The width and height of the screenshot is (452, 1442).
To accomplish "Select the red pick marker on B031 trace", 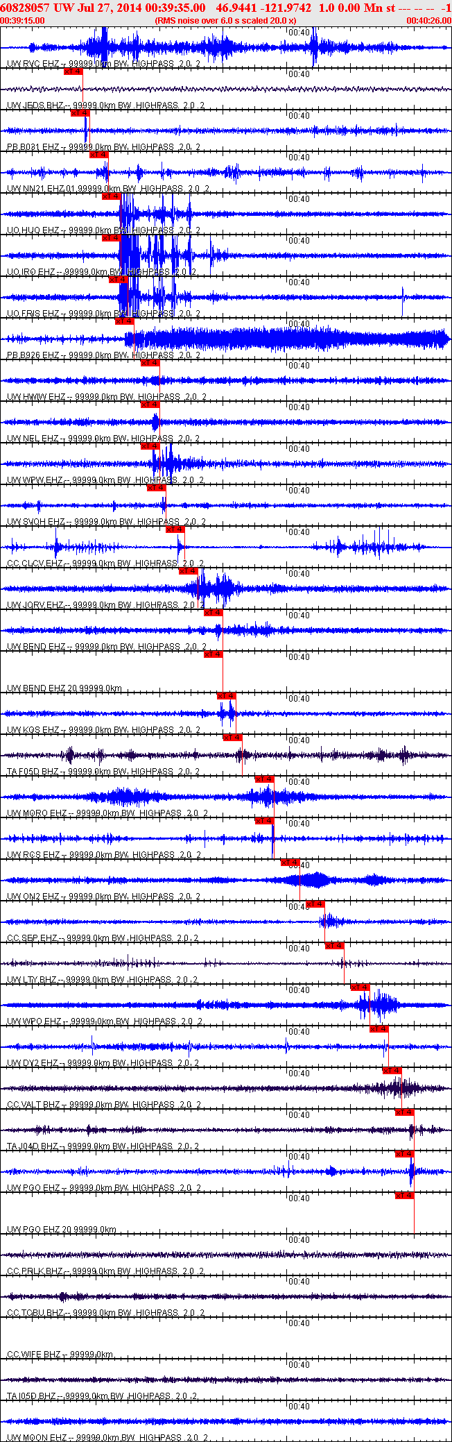I will (x=80, y=113).
